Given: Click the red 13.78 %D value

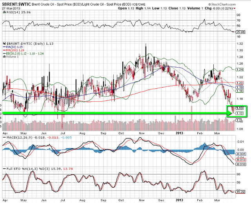Looking at the screenshot, I should tap(68, 169).
